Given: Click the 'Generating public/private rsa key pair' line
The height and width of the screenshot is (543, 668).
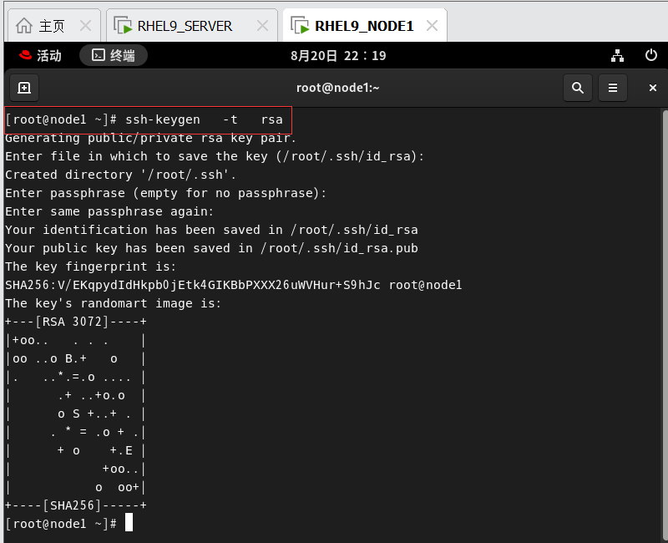Looking at the screenshot, I should click(x=150, y=138).
